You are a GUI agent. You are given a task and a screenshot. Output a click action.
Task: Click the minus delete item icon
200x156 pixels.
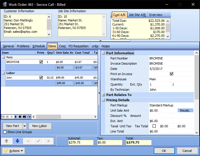point(28,141)
